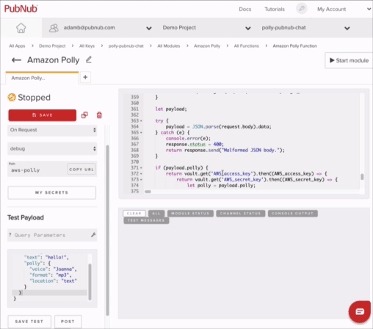Click line number 368 in the gutter
The width and height of the screenshot is (373, 329).
click(x=134, y=150)
